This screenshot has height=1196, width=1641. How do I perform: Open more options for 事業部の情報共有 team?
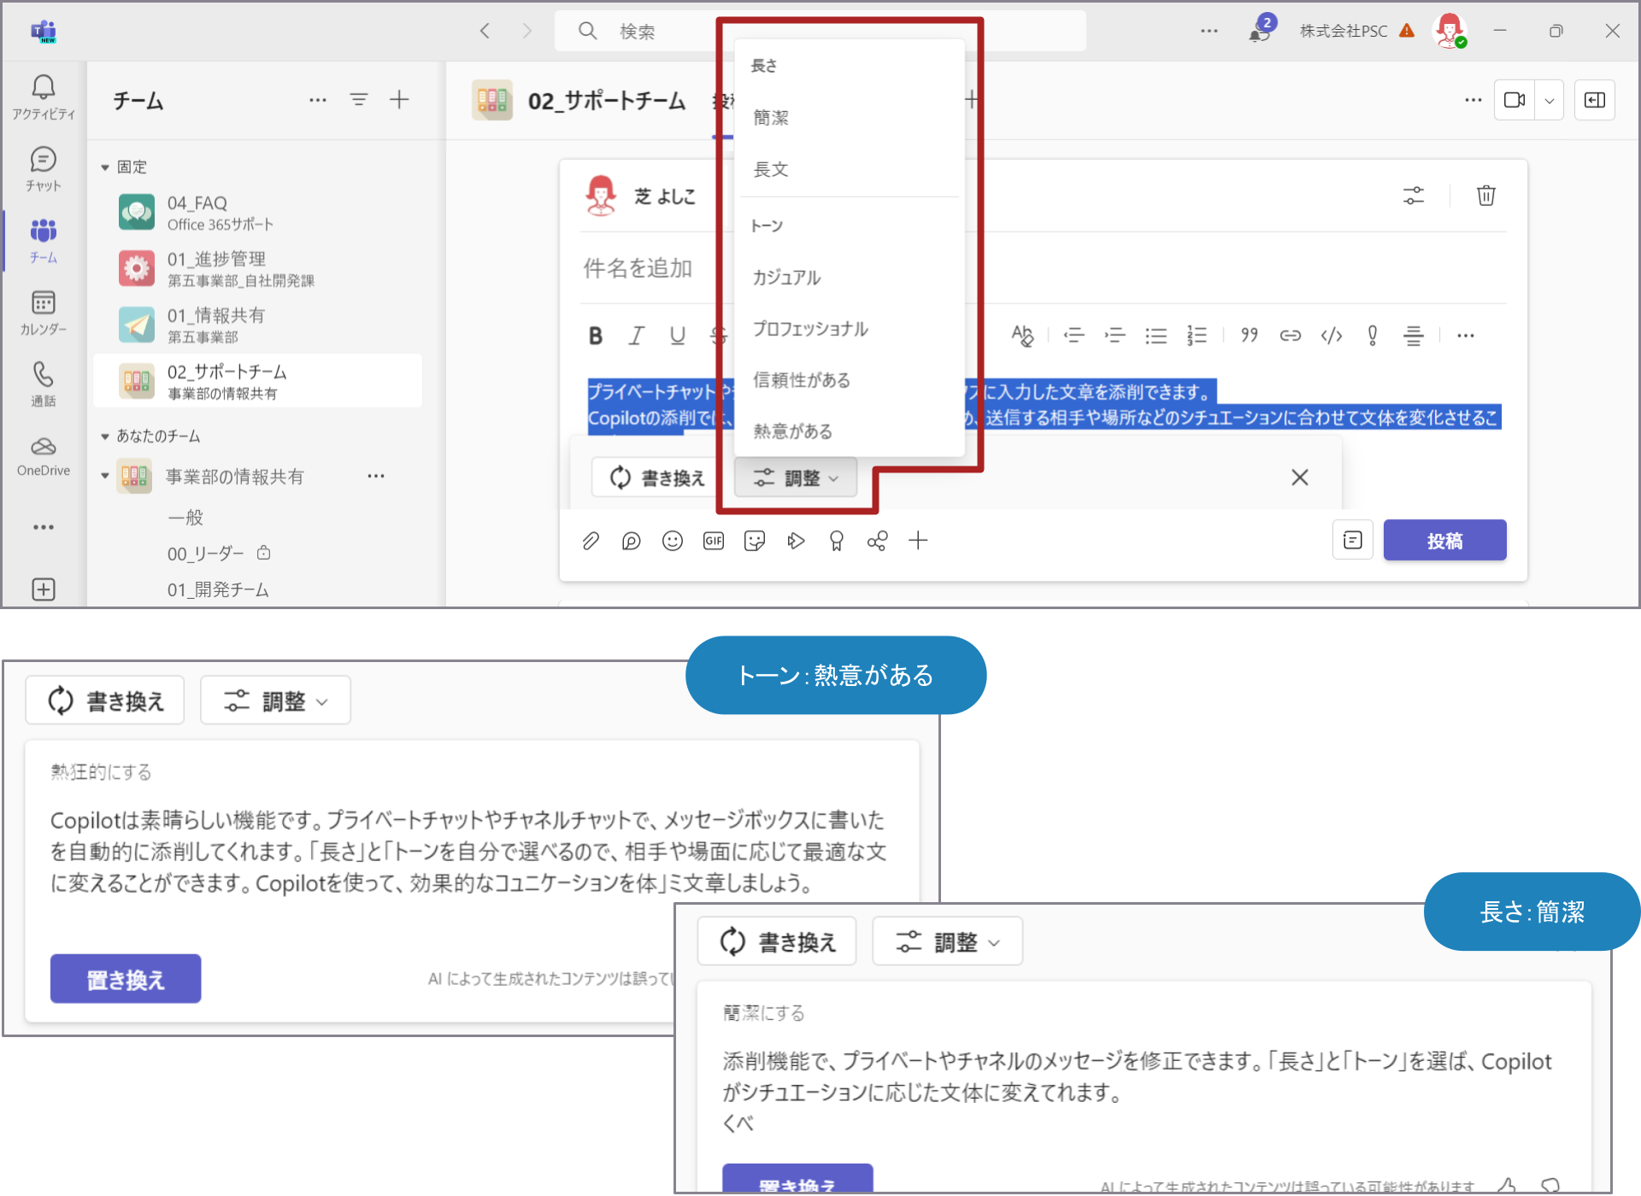(376, 477)
